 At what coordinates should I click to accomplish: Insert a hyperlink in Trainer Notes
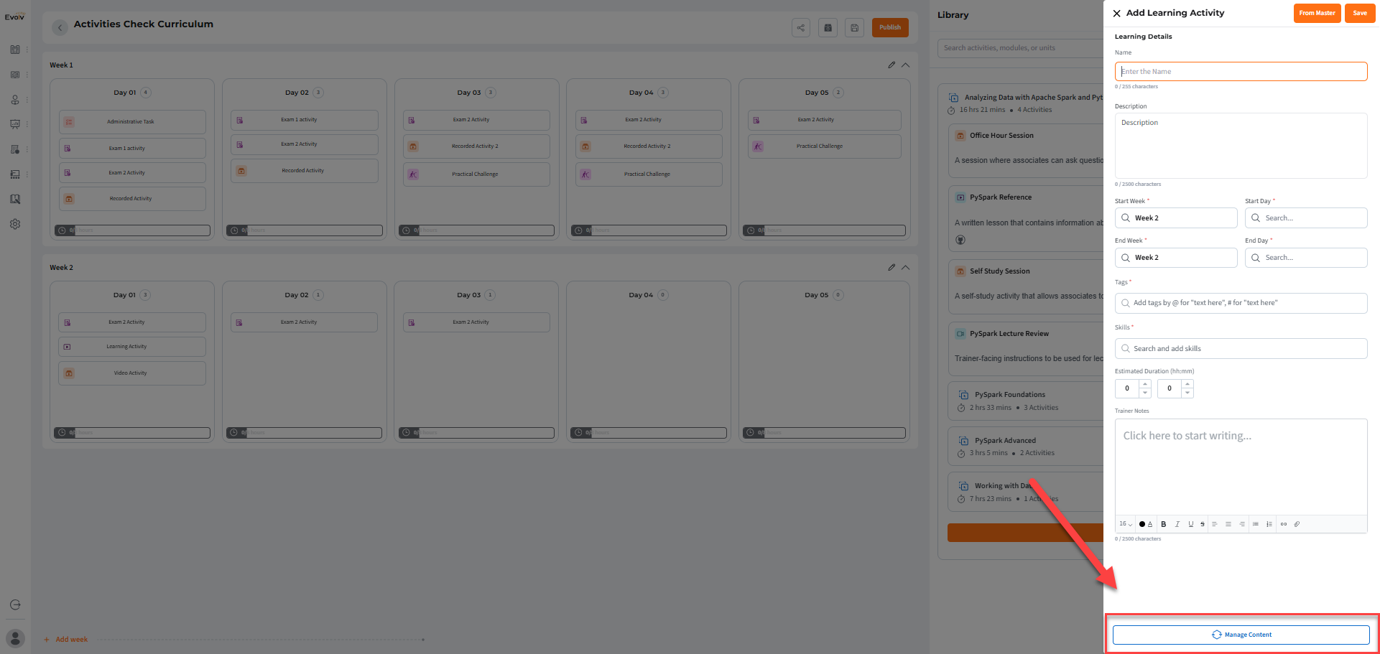1284,524
